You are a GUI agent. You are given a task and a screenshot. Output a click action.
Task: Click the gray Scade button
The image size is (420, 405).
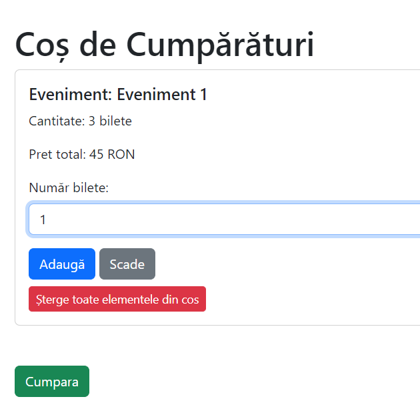point(127,264)
